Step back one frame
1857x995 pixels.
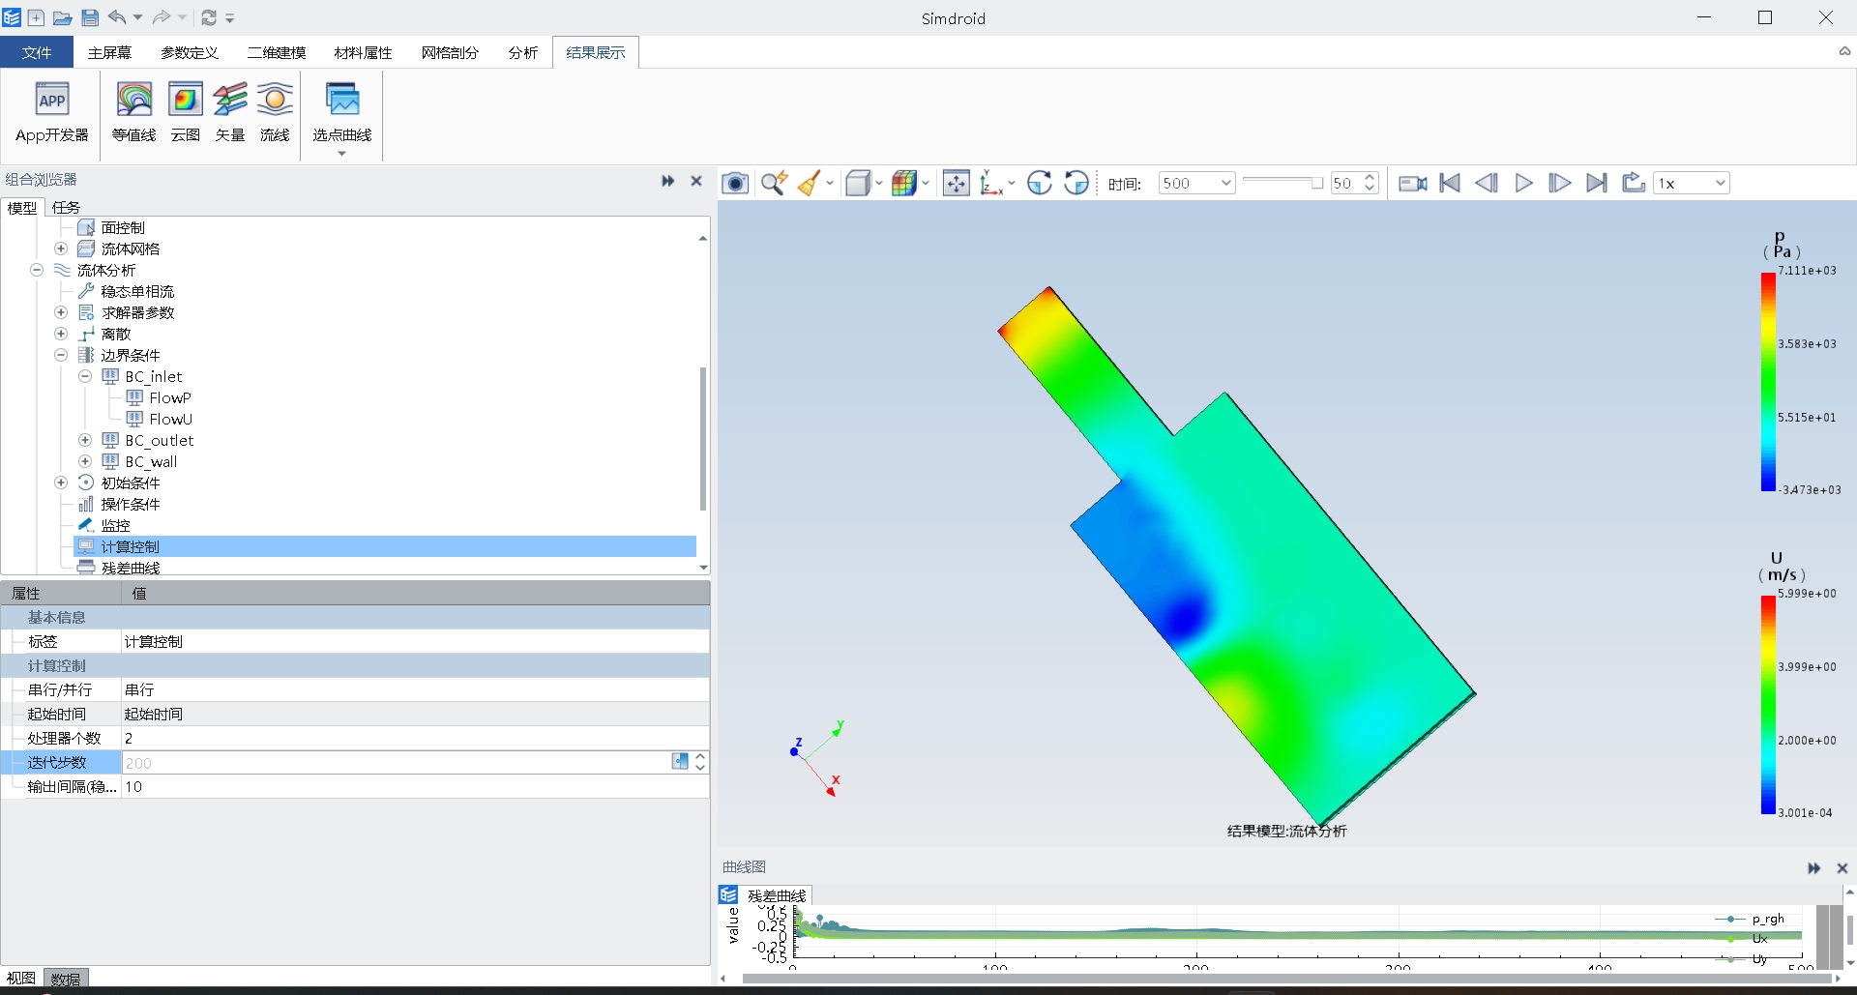(x=1487, y=183)
